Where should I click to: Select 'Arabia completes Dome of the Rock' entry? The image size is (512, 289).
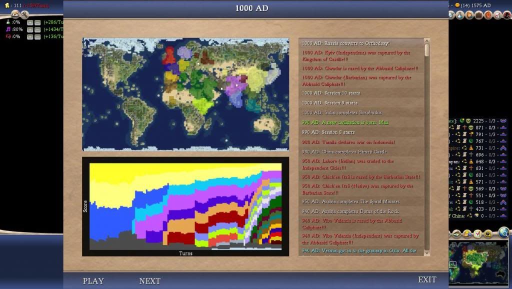tap(361, 211)
